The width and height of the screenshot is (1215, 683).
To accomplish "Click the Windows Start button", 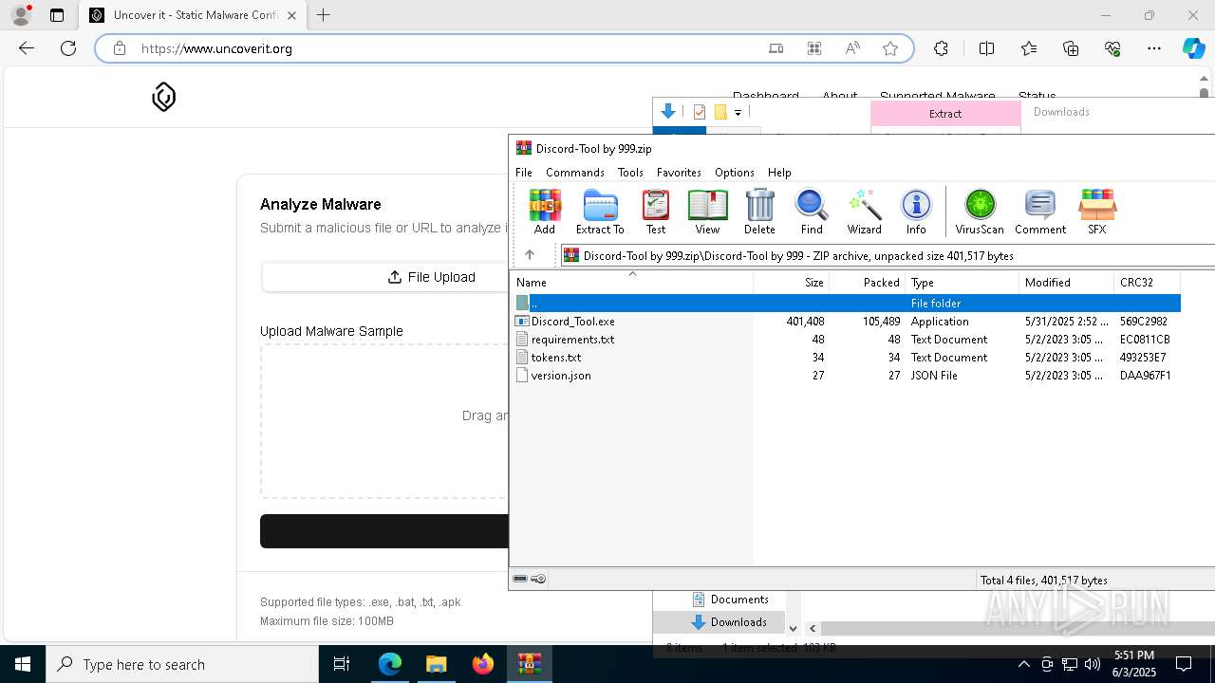I will point(23,664).
